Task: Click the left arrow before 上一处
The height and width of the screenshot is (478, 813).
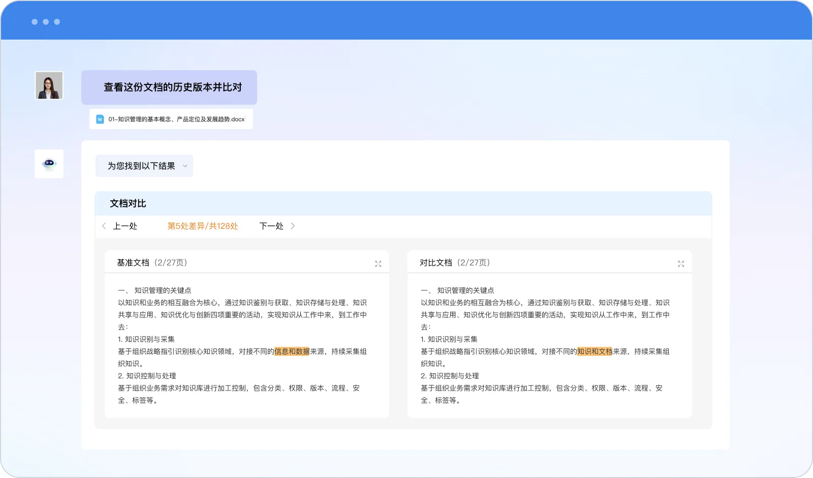Action: click(104, 226)
